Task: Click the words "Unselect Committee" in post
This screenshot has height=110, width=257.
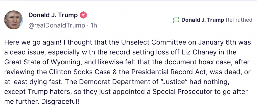Action: pos(152,43)
